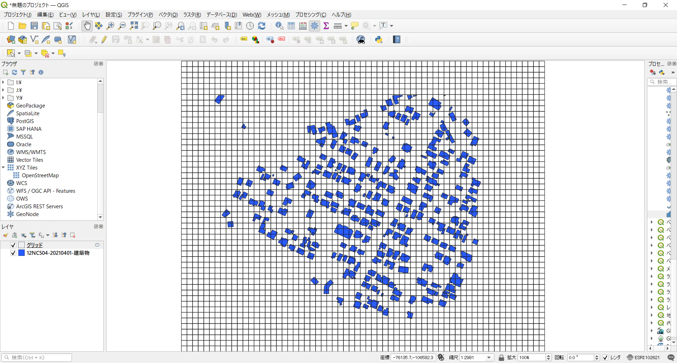Select the Pan Map hand tool
This screenshot has height=363, width=677.
[87, 26]
